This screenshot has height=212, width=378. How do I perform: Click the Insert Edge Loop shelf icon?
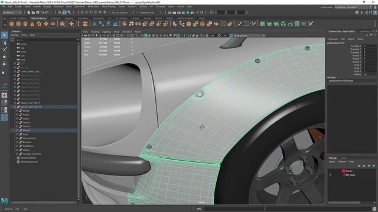pyautogui.click(x=246, y=24)
